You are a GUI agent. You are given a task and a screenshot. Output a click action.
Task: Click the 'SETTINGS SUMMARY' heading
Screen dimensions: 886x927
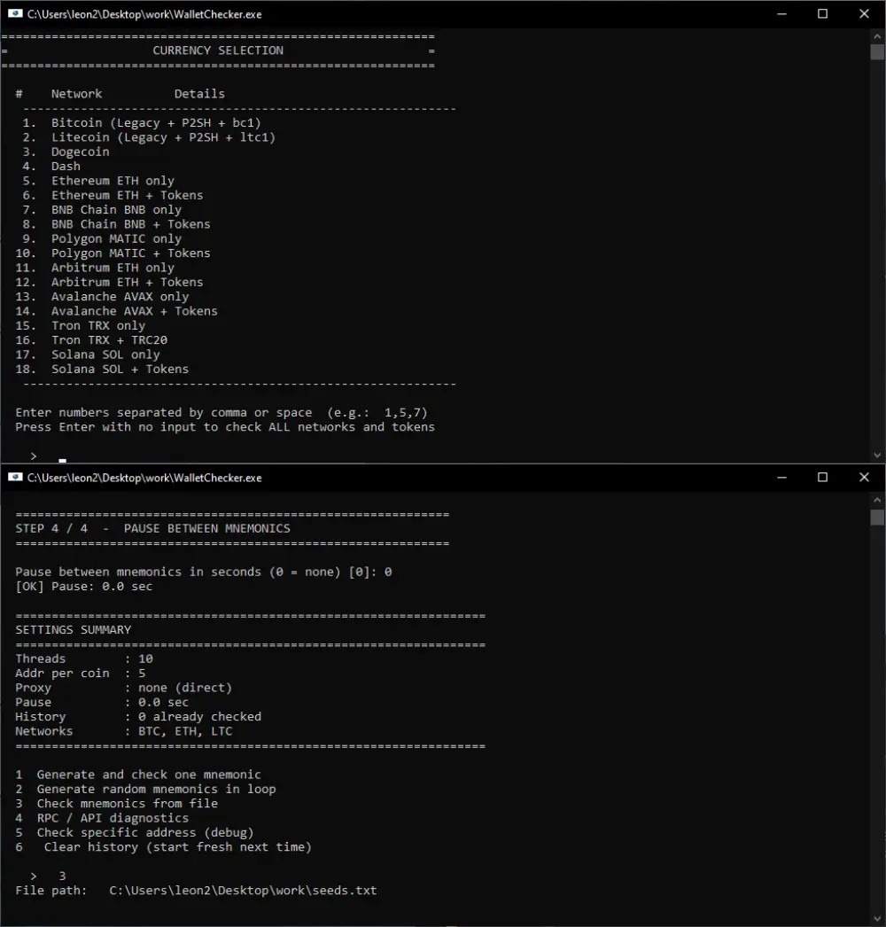(x=74, y=629)
